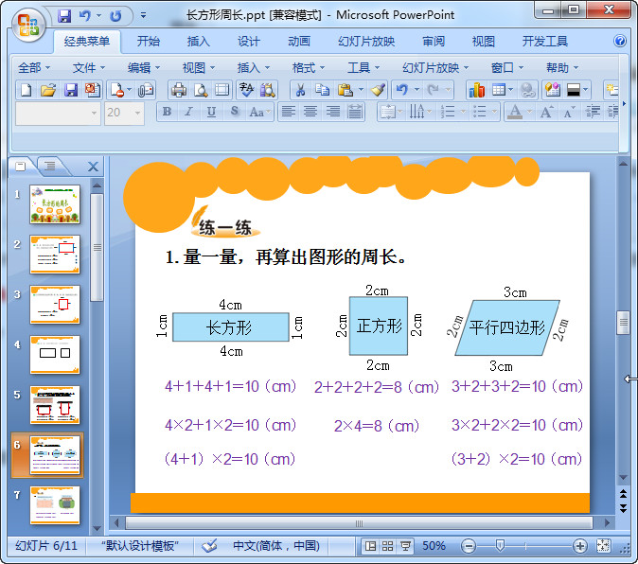Switch to the 开始 tab

[148, 41]
